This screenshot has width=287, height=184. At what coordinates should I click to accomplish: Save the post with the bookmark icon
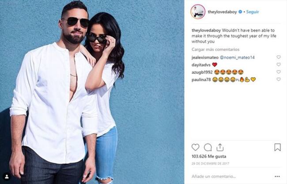click(277, 147)
